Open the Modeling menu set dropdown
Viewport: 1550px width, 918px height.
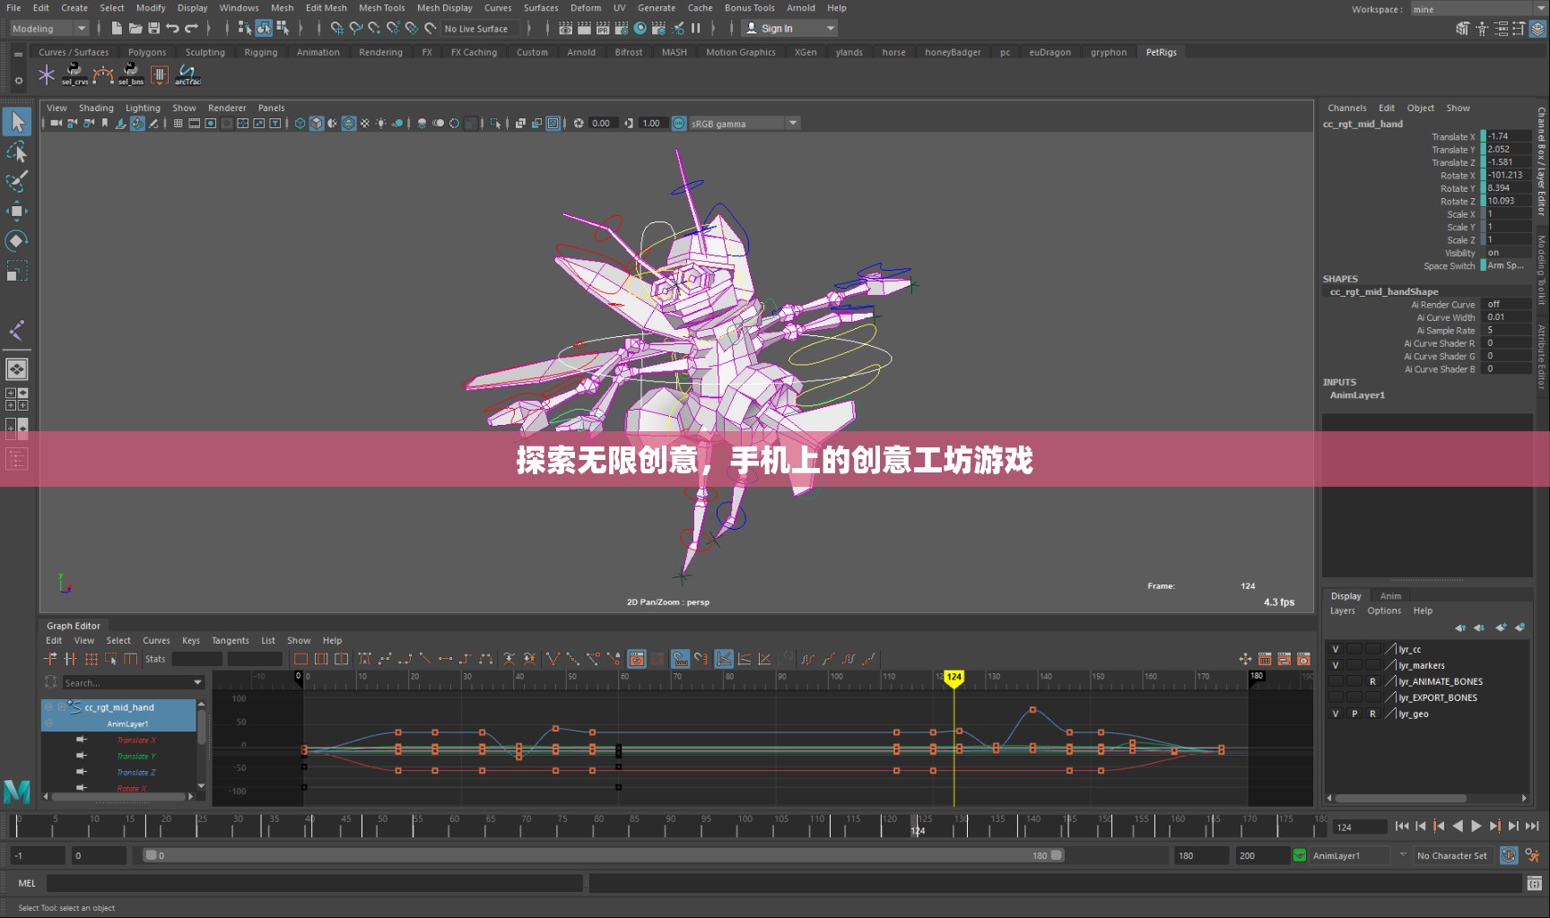(49, 29)
